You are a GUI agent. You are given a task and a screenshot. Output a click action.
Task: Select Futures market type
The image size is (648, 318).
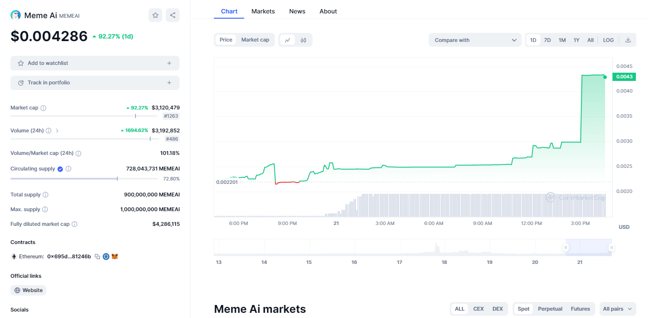(x=580, y=309)
